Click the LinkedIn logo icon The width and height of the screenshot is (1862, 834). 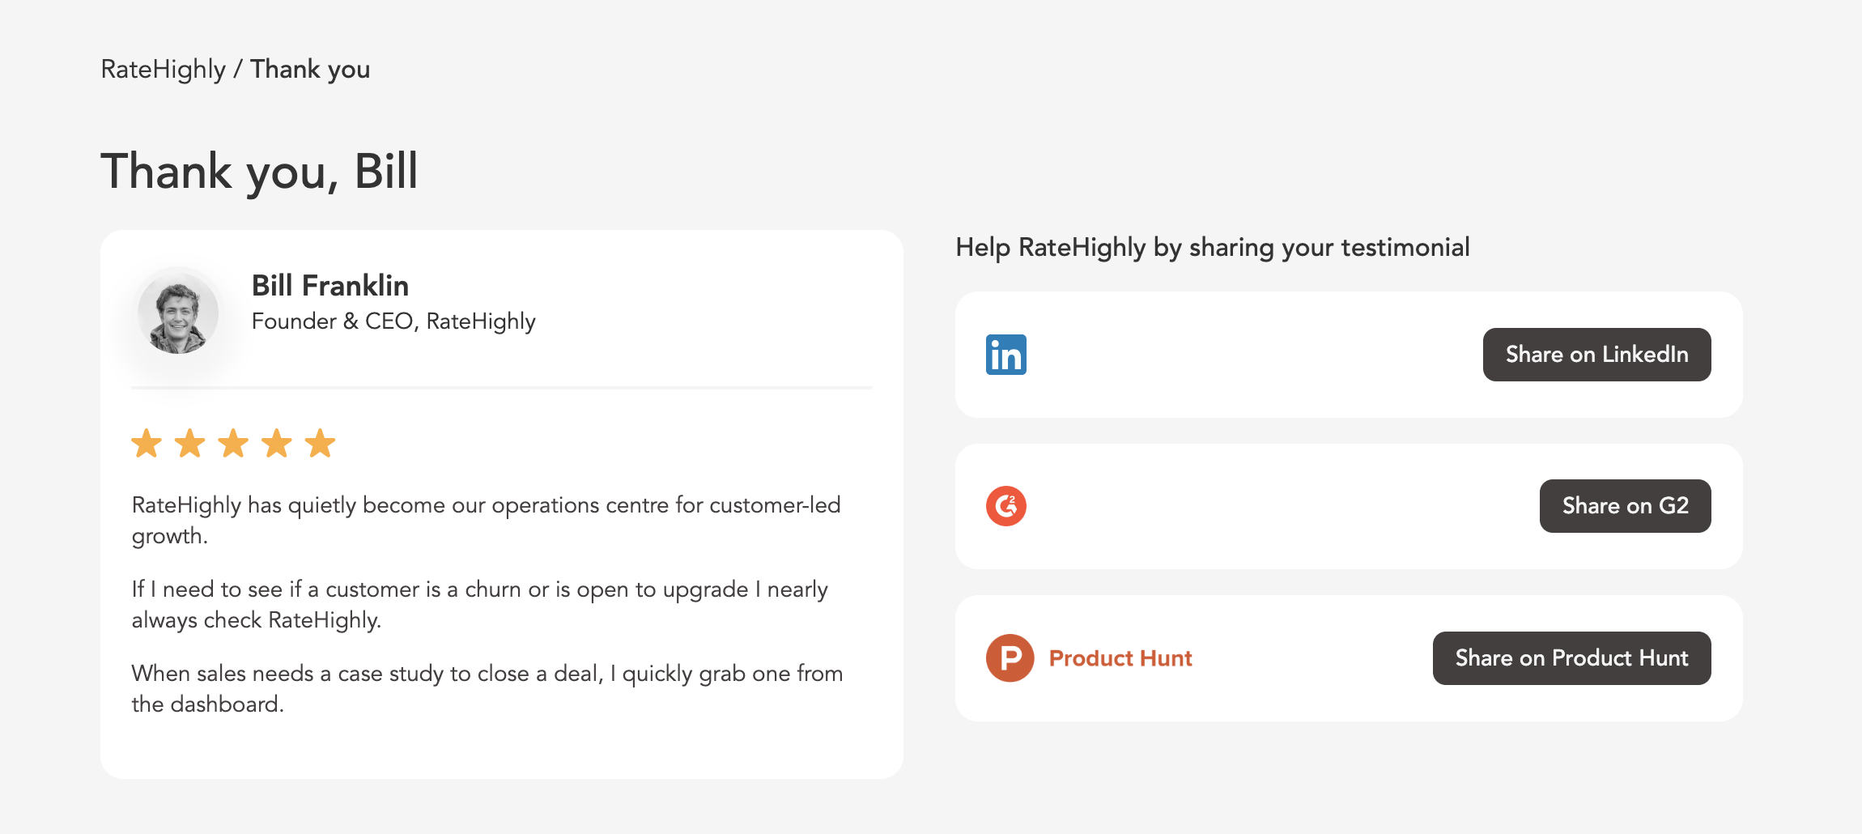pyautogui.click(x=1005, y=355)
